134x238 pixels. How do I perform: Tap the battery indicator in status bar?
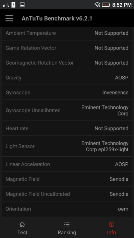coord(106,5)
